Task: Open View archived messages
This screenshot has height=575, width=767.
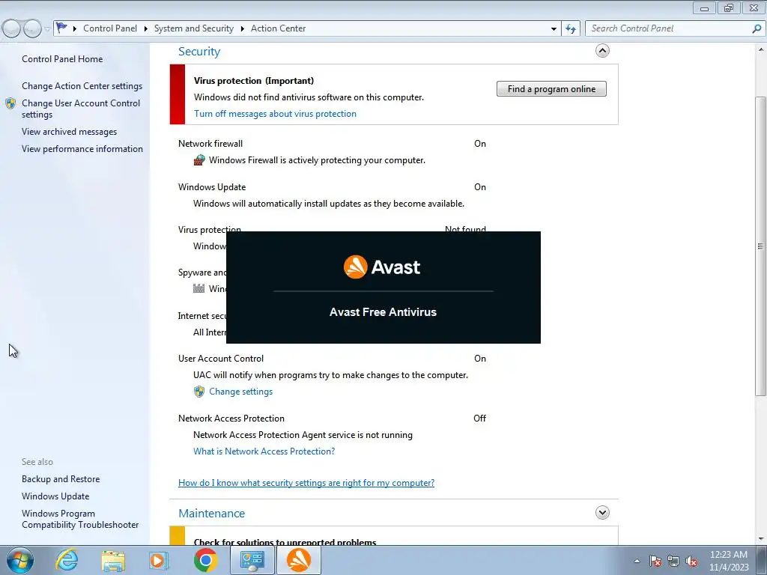Action: (x=70, y=132)
